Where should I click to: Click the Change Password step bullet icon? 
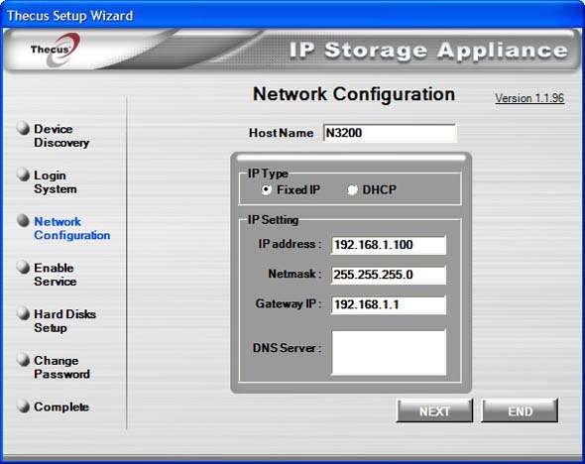click(x=24, y=360)
